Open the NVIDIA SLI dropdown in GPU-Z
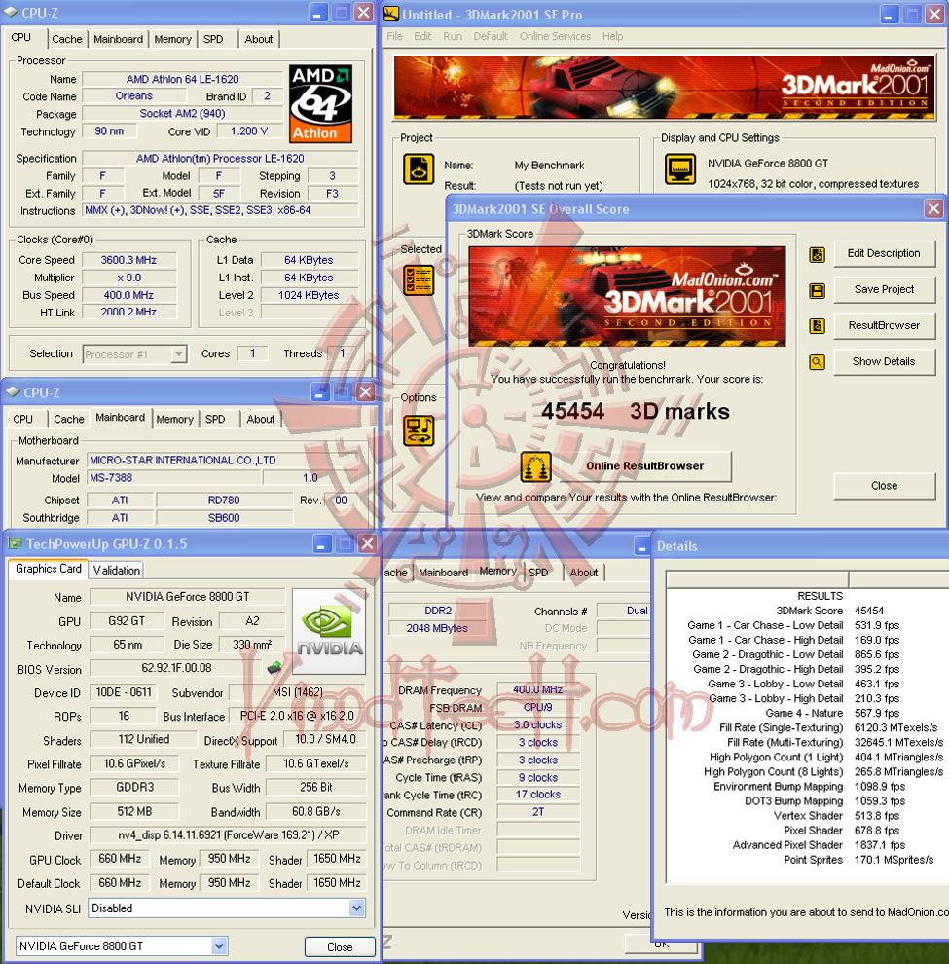Screen dimensions: 949x964 coord(356,908)
